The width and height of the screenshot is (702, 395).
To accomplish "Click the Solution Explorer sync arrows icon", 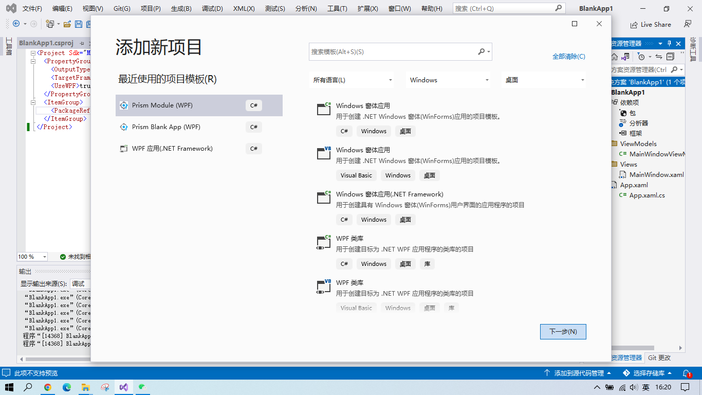I will (x=659, y=57).
